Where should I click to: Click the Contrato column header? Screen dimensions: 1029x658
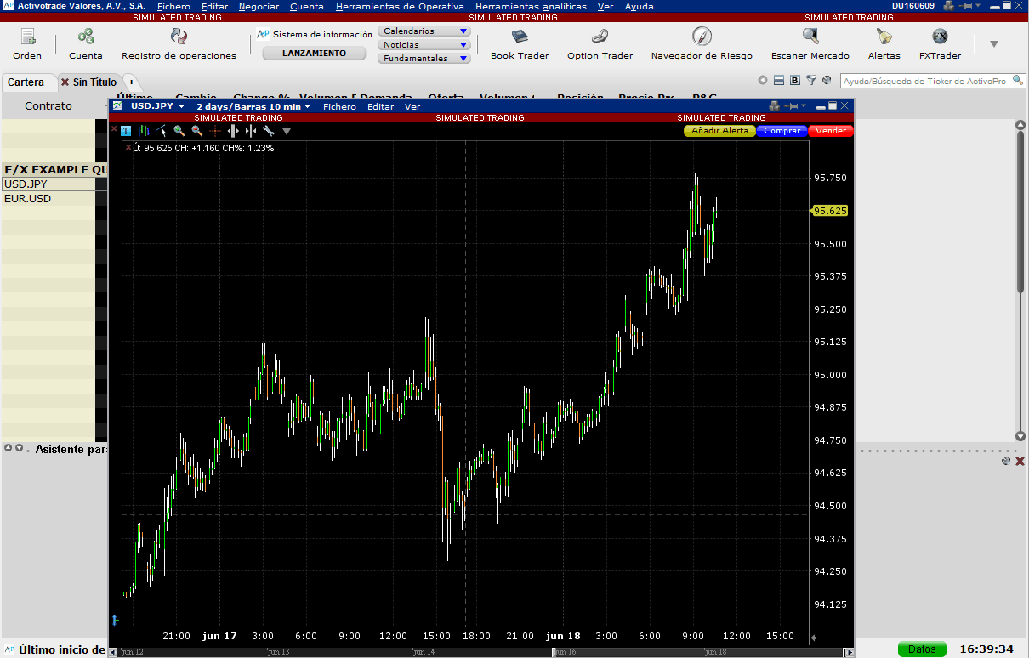pyautogui.click(x=48, y=106)
